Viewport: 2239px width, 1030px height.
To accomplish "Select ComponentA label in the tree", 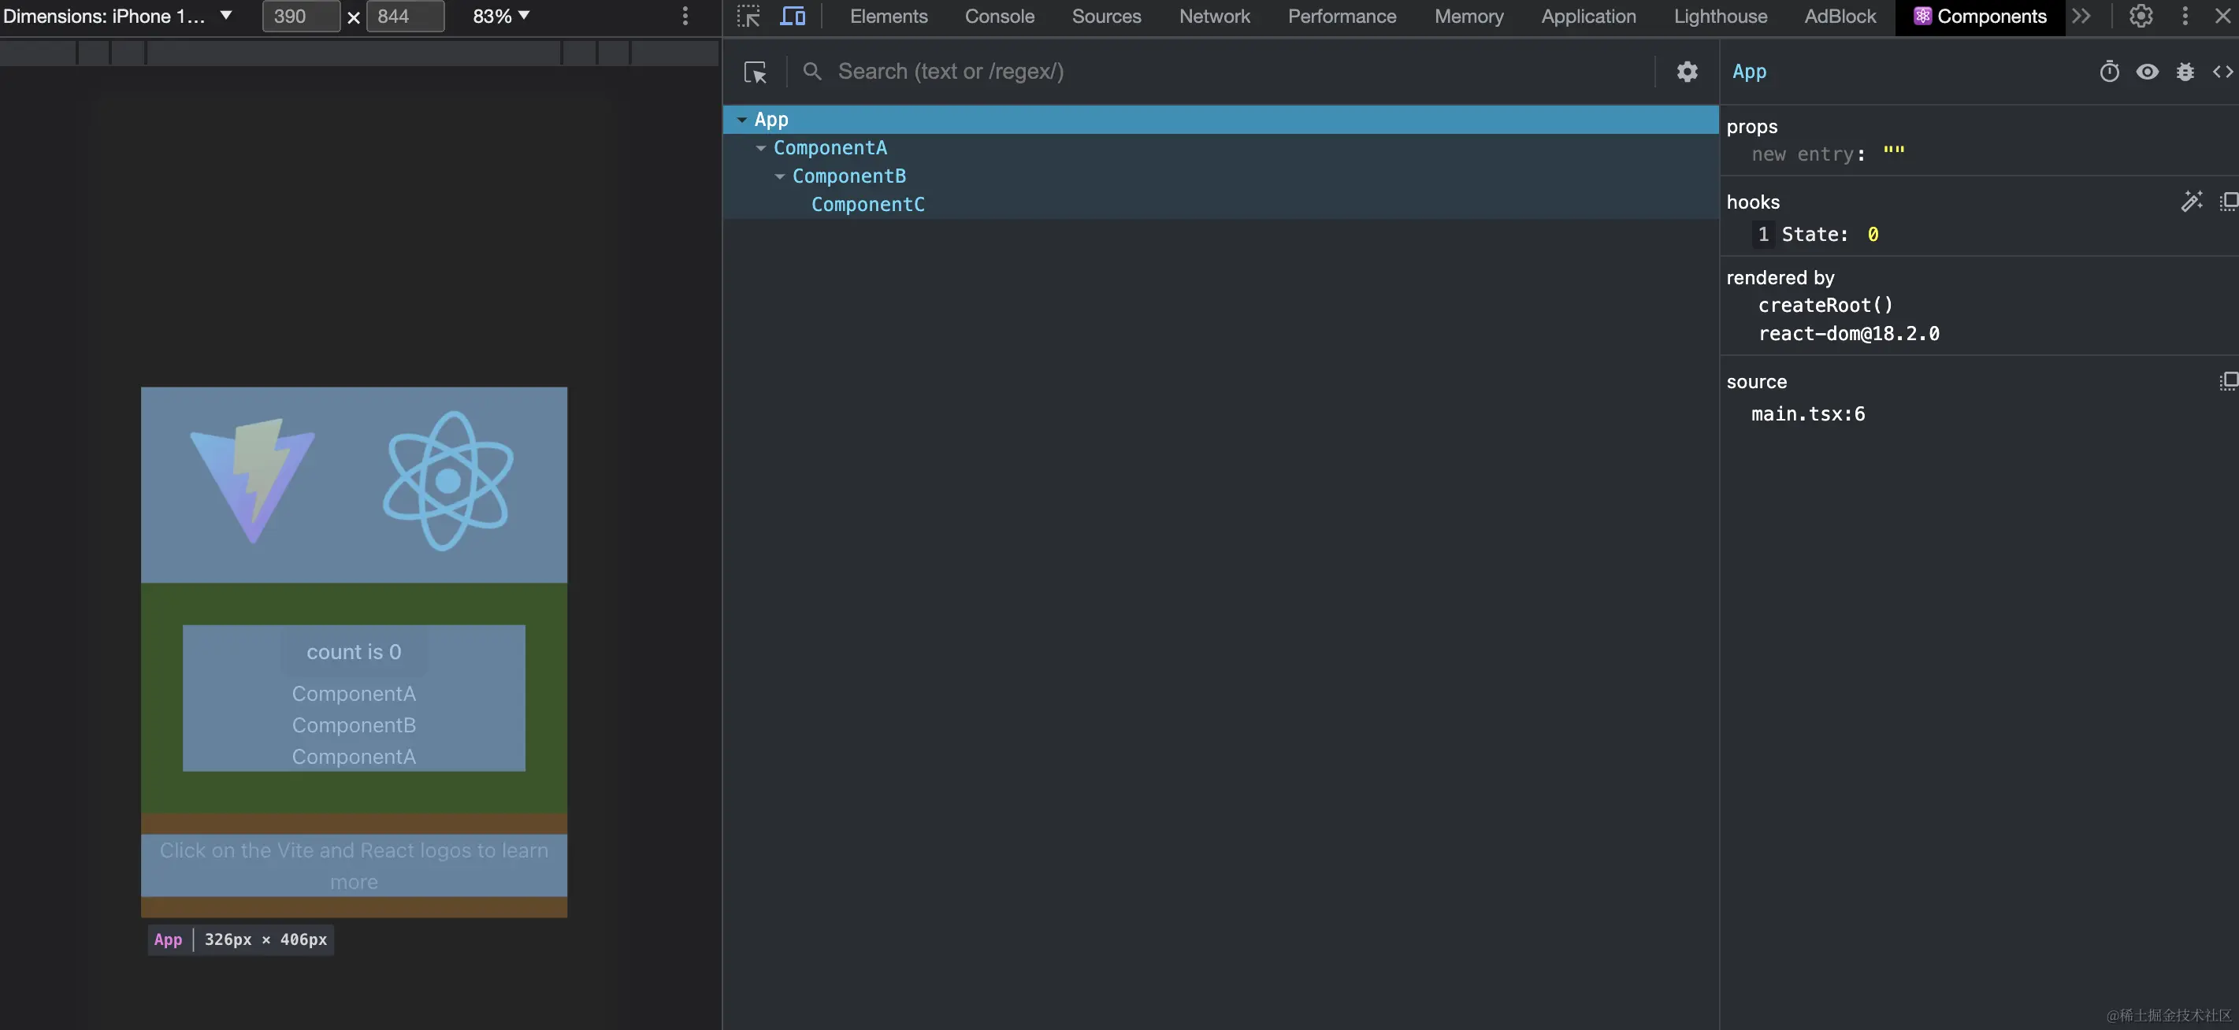I will [x=830, y=147].
